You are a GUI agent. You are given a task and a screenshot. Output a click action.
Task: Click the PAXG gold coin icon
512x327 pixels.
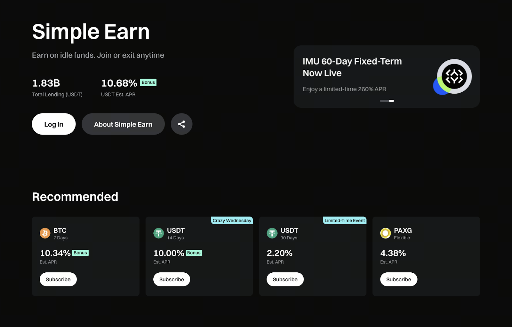pyautogui.click(x=386, y=233)
